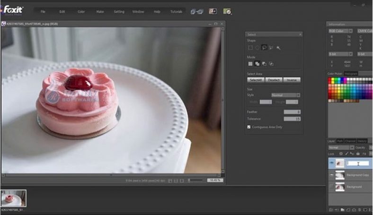Open the Style dropdown in Select panel
The height and width of the screenshot is (215, 373).
coord(285,95)
